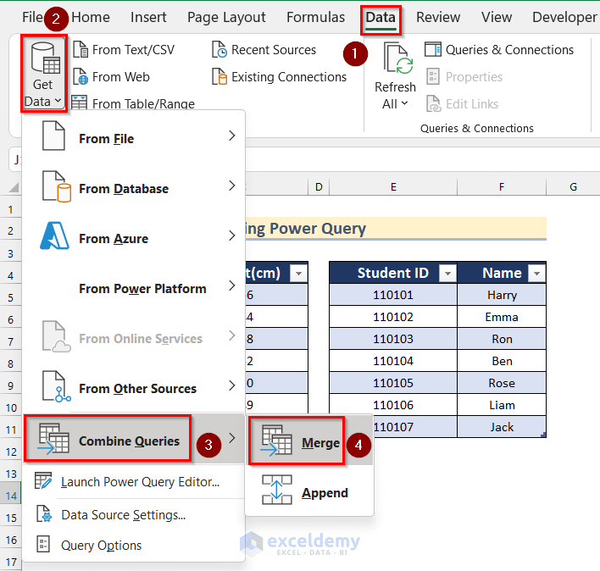Expand the From Power Platform submenu arrow
600x571 pixels.
[x=232, y=285]
